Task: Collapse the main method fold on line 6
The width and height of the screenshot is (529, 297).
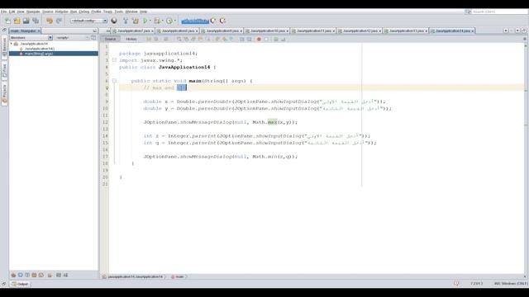Action: pos(114,81)
